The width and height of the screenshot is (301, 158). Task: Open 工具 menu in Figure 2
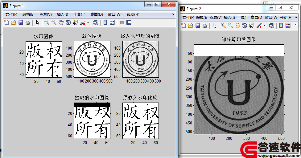click(x=243, y=18)
